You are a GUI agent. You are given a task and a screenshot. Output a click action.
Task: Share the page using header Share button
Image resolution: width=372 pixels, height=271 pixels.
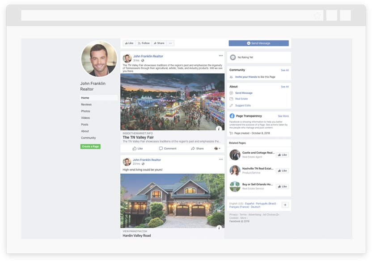[159, 43]
